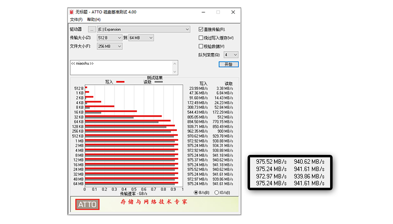Viewport: 393px width, 224px height.
Task: Click the 972.97 MB/s value in zoomed inset
Action: click(271, 176)
